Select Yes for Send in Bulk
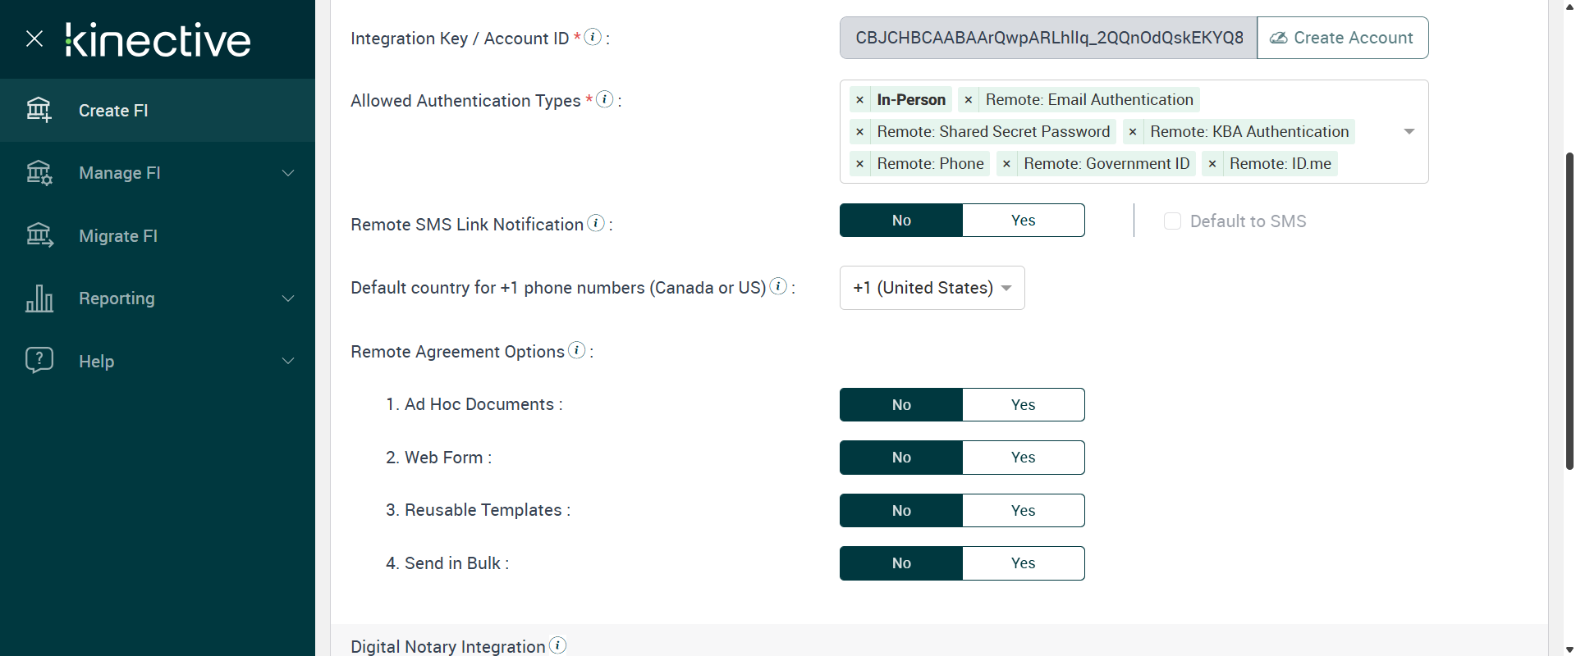Image resolution: width=1576 pixels, height=656 pixels. [x=1023, y=563]
